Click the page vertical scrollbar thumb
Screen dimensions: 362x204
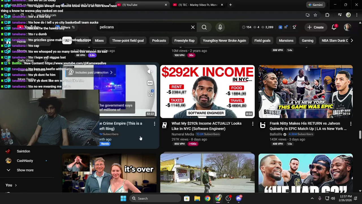[x=360, y=135]
